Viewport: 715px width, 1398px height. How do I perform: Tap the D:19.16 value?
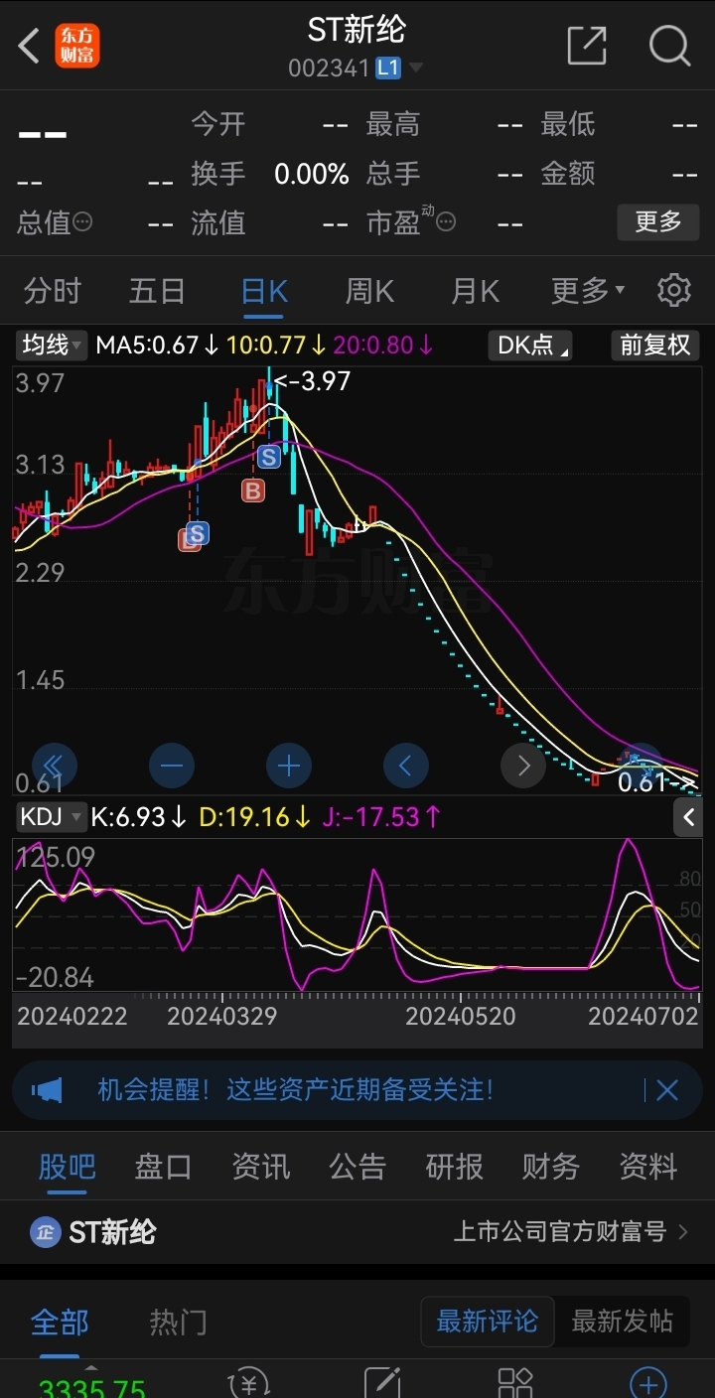tap(254, 817)
